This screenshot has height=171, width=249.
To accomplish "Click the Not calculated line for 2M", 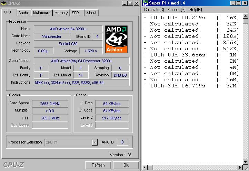I will 191,61.
